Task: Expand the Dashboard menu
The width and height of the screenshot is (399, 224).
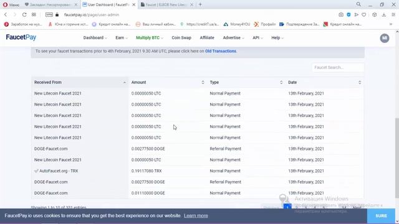Action: click(x=95, y=37)
